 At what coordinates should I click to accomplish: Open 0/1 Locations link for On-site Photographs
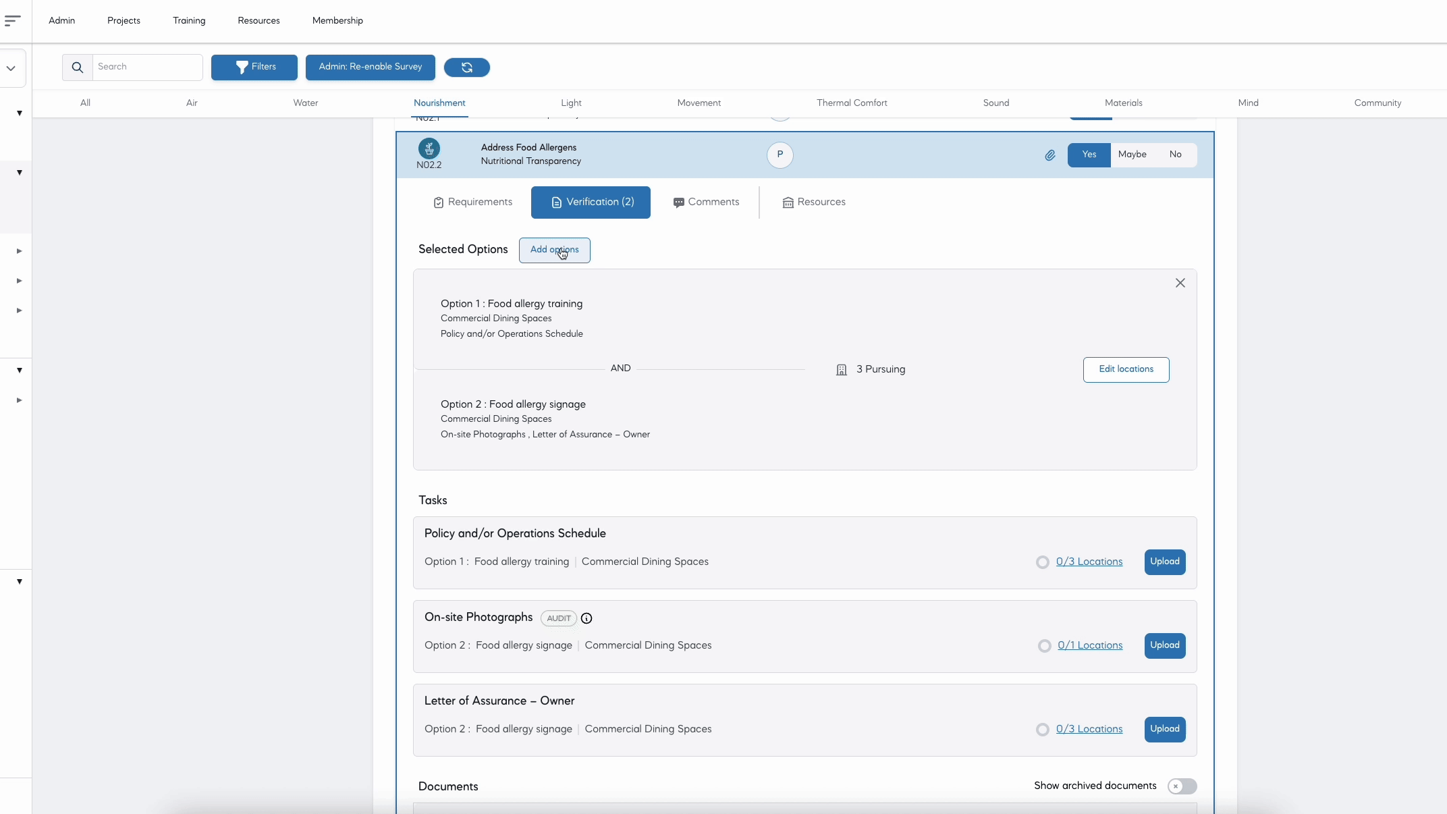[1090, 646]
